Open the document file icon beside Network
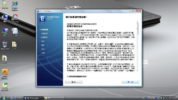The height and width of the screenshot is (100, 178). tap(15, 32)
